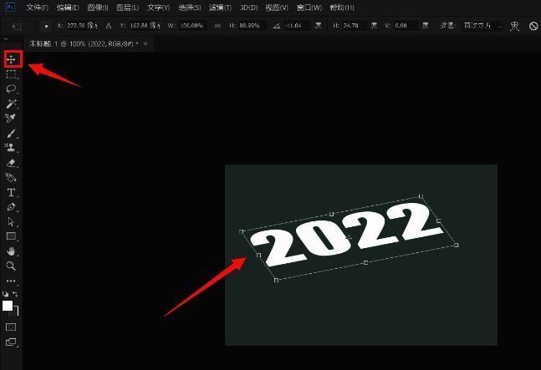Viewport: 541px width, 370px height.
Task: Open the 3D(D) menu
Action: [x=248, y=8]
